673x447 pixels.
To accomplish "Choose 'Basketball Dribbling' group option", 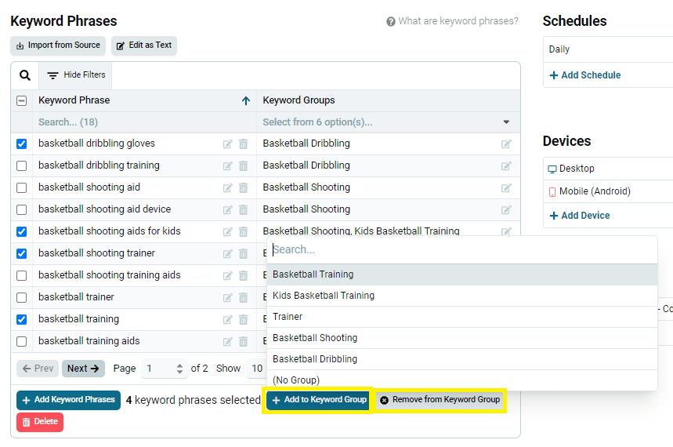I will [x=462, y=358].
